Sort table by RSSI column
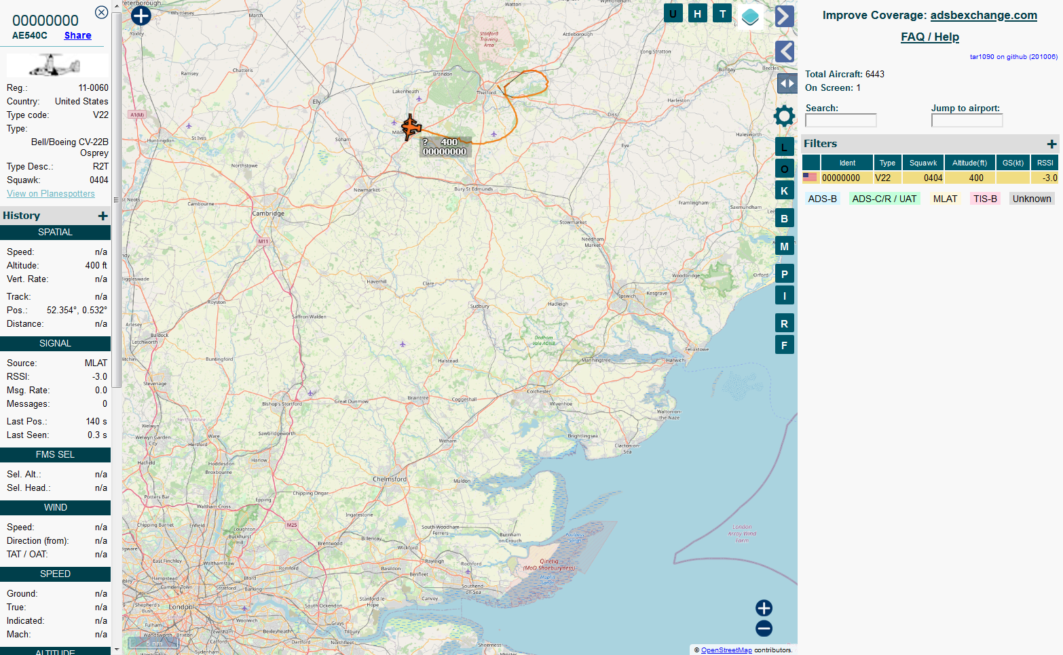 pyautogui.click(x=1045, y=163)
